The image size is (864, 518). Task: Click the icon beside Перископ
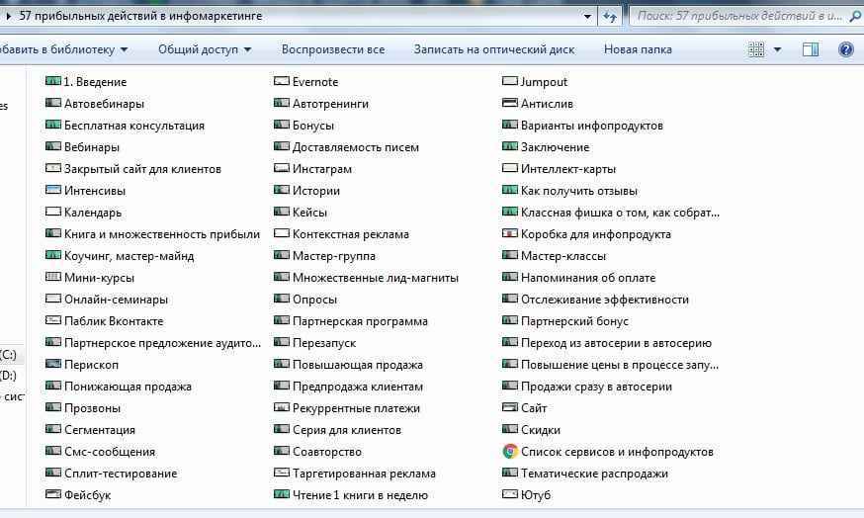[53, 364]
